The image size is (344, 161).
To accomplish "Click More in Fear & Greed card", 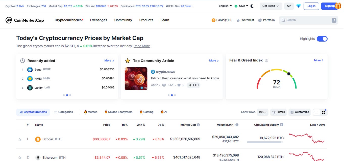I will point(319,60).
